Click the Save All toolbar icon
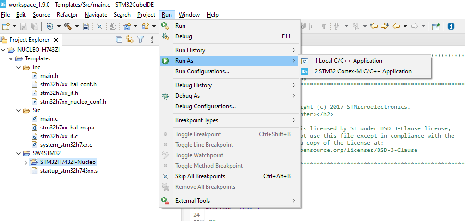This screenshot has width=465, height=221. click(x=35, y=27)
